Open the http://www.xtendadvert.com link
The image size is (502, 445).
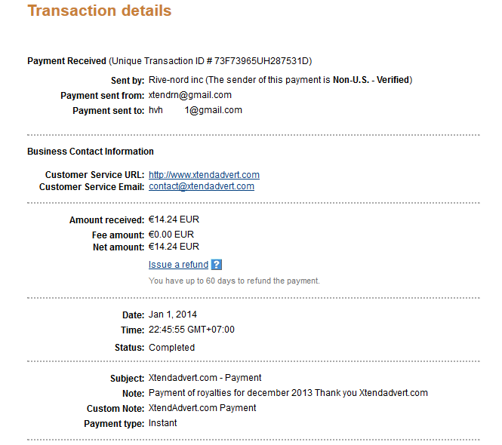click(204, 175)
